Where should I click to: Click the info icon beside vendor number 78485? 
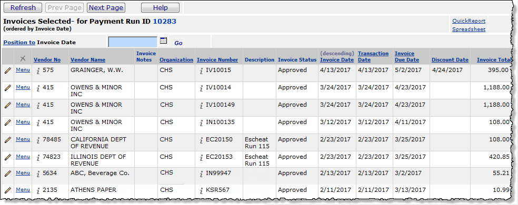click(x=38, y=140)
